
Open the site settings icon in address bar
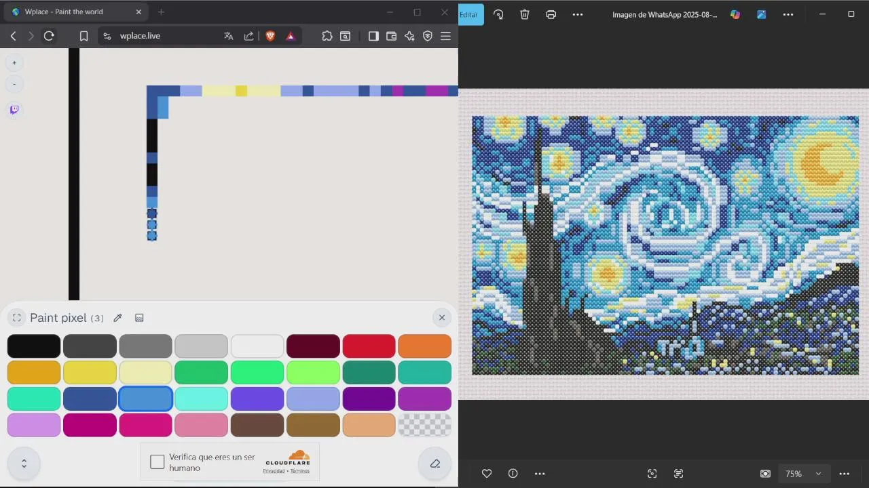[x=107, y=36]
